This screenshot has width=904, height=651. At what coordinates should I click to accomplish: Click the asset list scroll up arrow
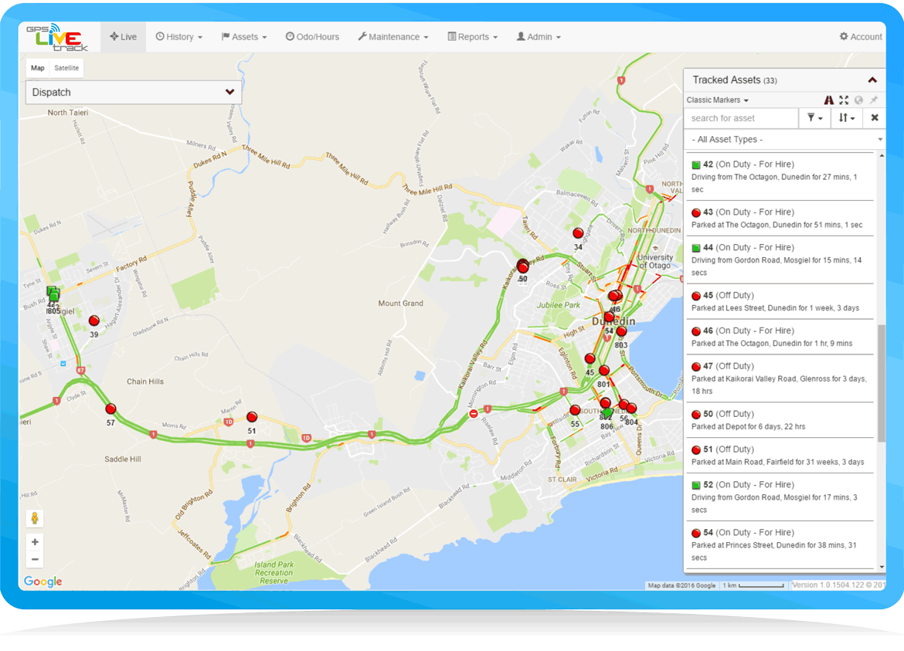882,156
